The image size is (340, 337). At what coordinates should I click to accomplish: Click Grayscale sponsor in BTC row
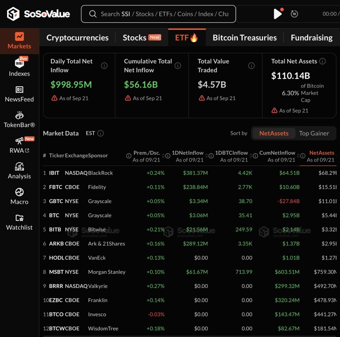[100, 215]
